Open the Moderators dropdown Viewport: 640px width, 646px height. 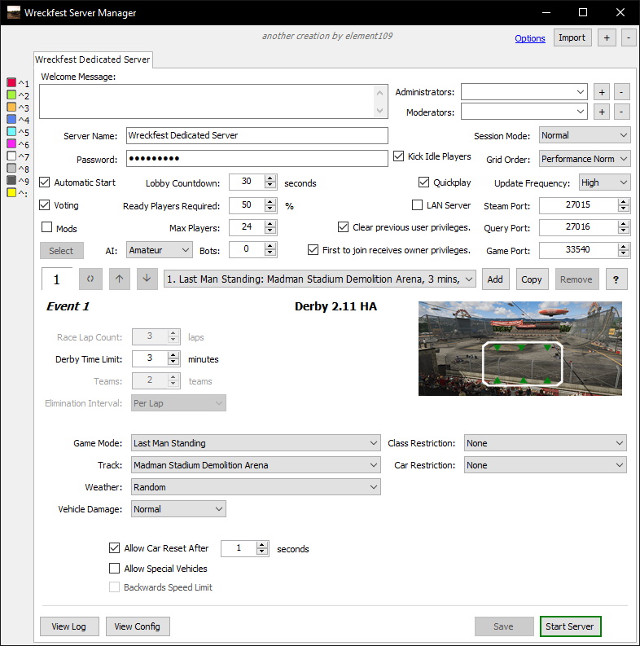tap(524, 112)
